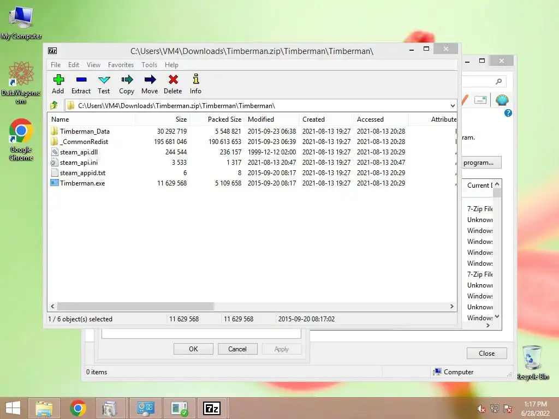Click the horizontal scrollbar left arrow
Viewport: 559px width, 419px height.
click(52, 307)
